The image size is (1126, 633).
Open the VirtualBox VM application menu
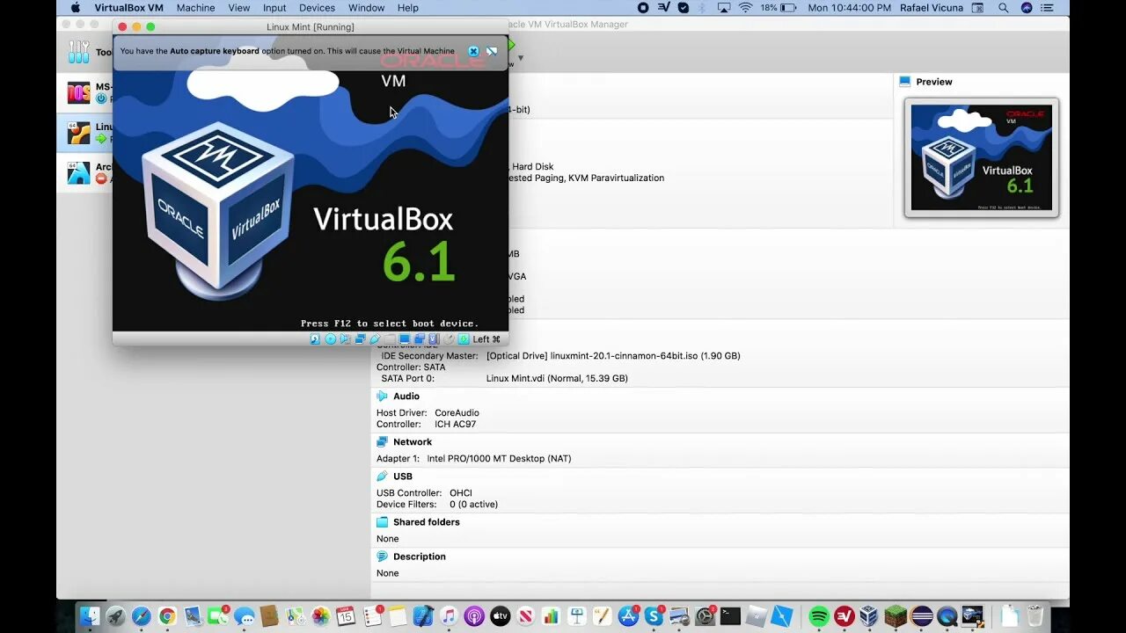point(129,8)
